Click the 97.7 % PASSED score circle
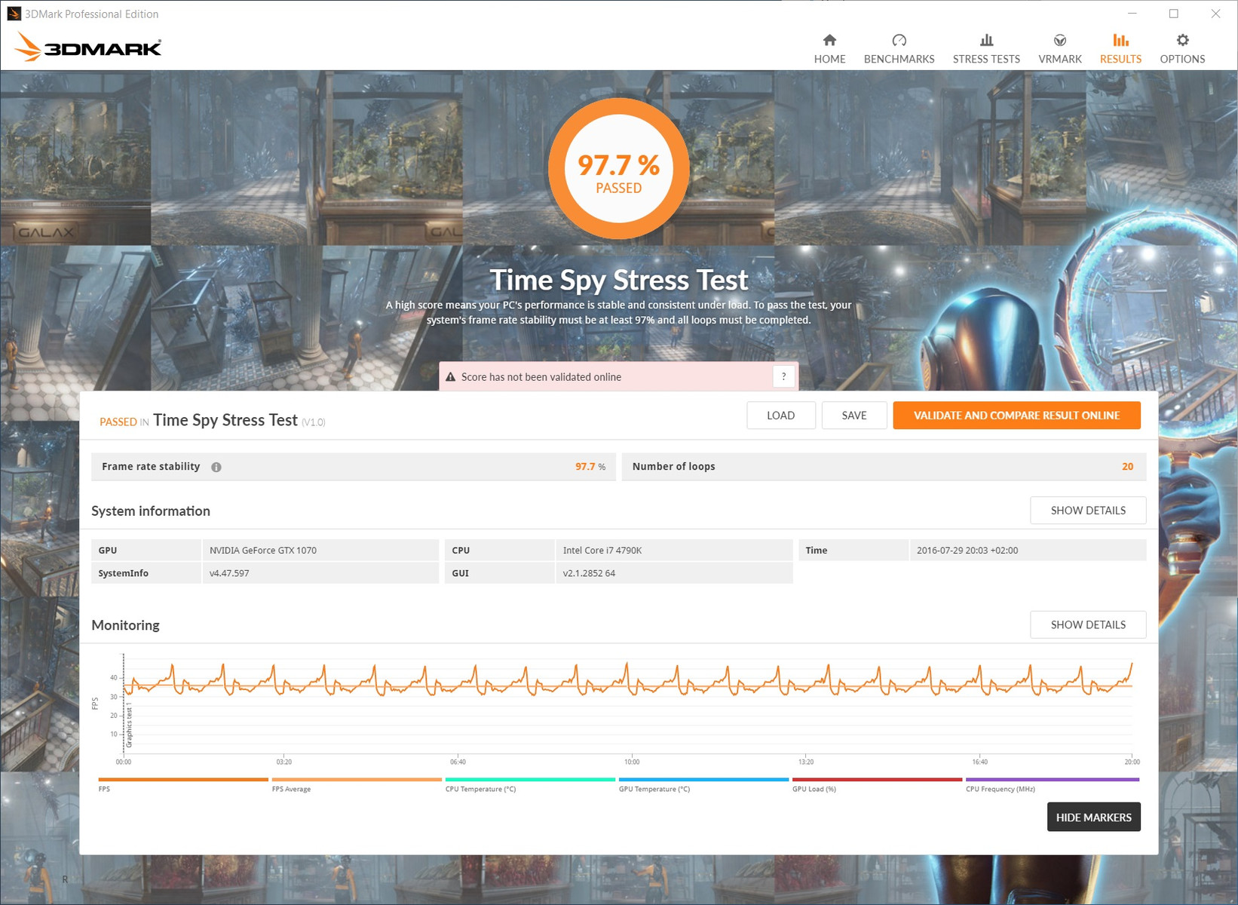1238x905 pixels. [618, 169]
